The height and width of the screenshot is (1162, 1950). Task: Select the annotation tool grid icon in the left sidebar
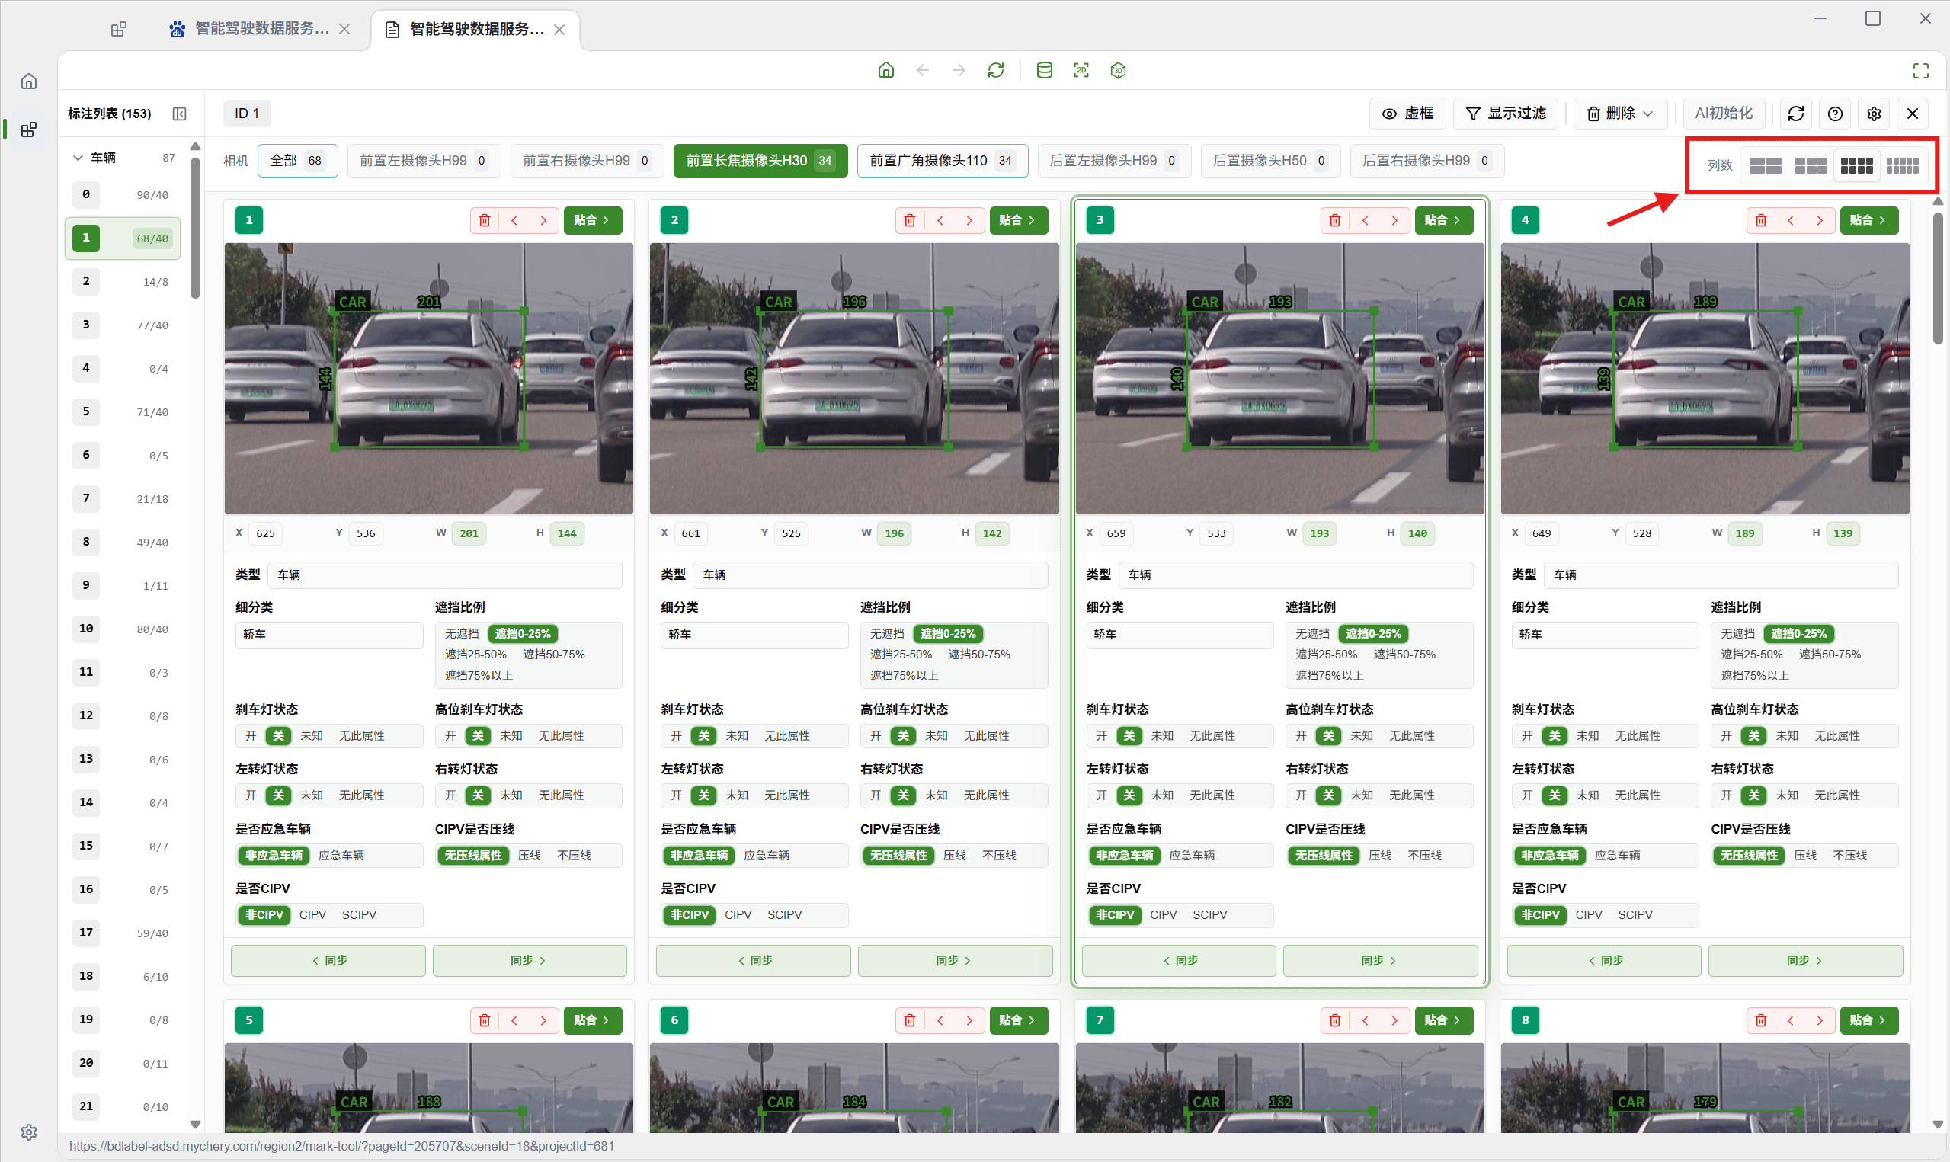point(29,130)
